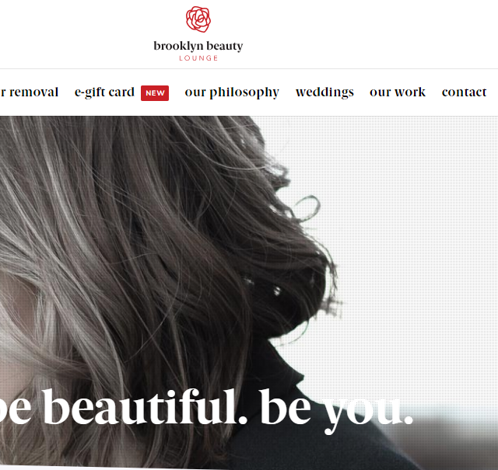Viewport: 498px width, 470px height.
Task: Click the pink LOUNGE text under logo
Action: (198, 58)
